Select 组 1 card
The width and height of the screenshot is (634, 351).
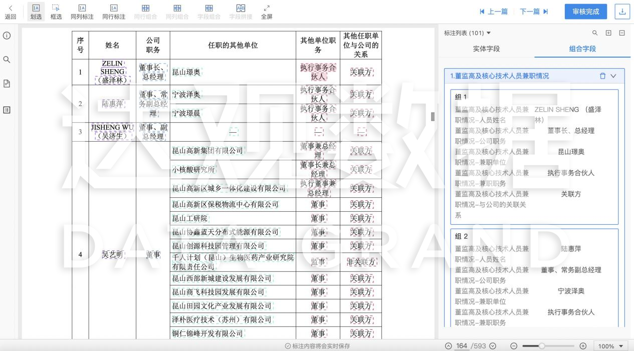coord(534,157)
